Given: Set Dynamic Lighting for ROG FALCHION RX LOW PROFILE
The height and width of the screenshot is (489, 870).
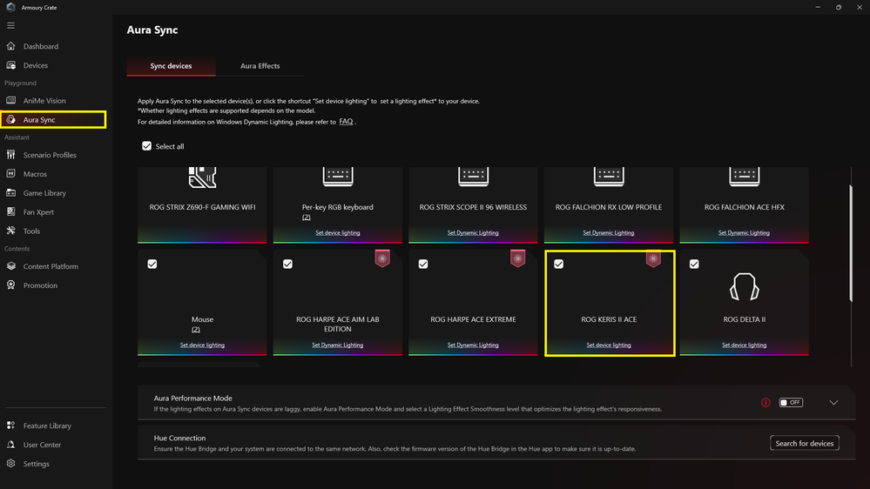Looking at the screenshot, I should (608, 233).
